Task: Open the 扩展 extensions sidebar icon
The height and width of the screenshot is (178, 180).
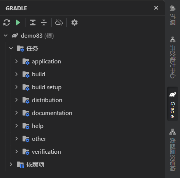Action: (173, 15)
